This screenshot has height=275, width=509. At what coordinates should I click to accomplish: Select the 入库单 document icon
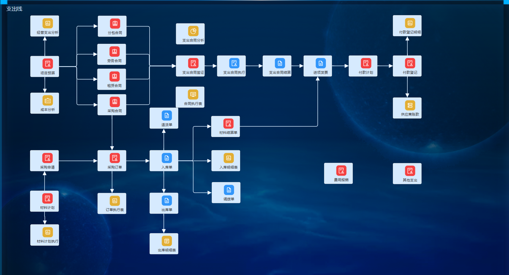[167, 158]
